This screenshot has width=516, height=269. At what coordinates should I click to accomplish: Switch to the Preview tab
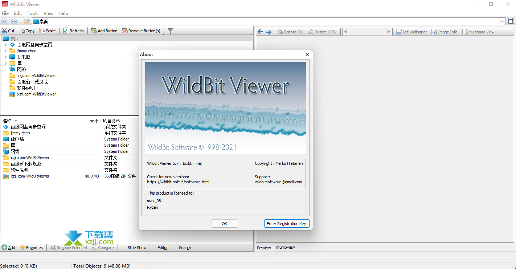coord(264,248)
